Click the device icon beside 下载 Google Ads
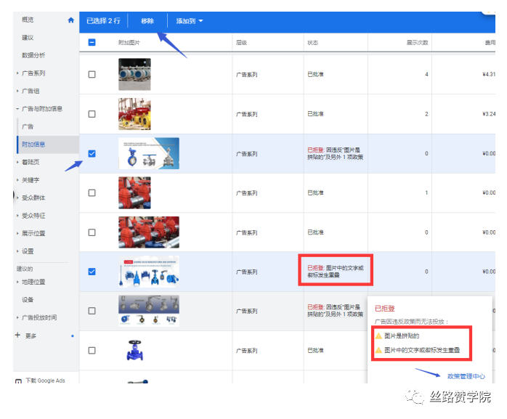Image resolution: width=507 pixels, height=419 pixels. pos(18,381)
